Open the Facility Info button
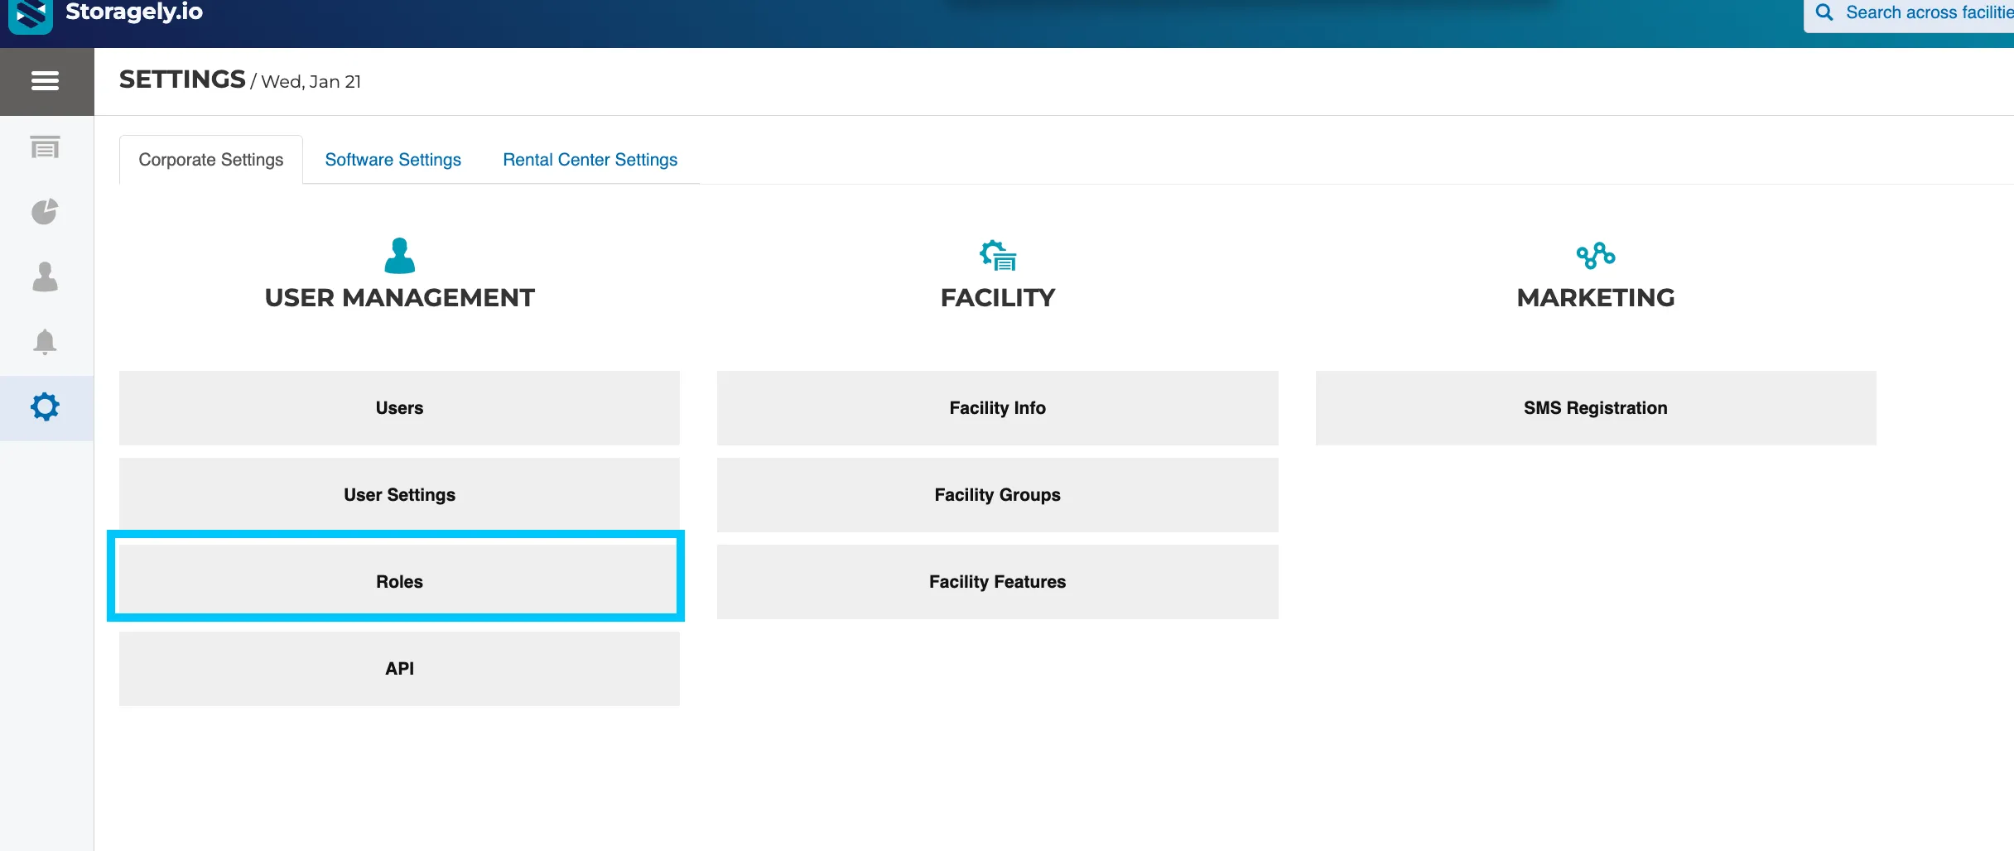The height and width of the screenshot is (851, 2014). tap(998, 408)
